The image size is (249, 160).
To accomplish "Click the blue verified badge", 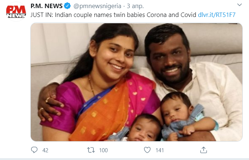I will coord(67,6).
